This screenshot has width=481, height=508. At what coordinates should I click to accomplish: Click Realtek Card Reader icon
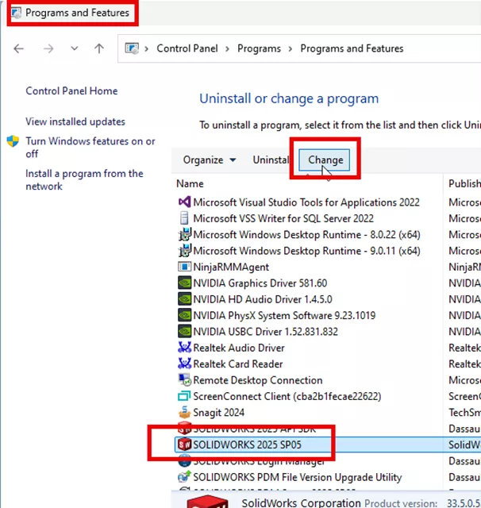click(x=184, y=364)
